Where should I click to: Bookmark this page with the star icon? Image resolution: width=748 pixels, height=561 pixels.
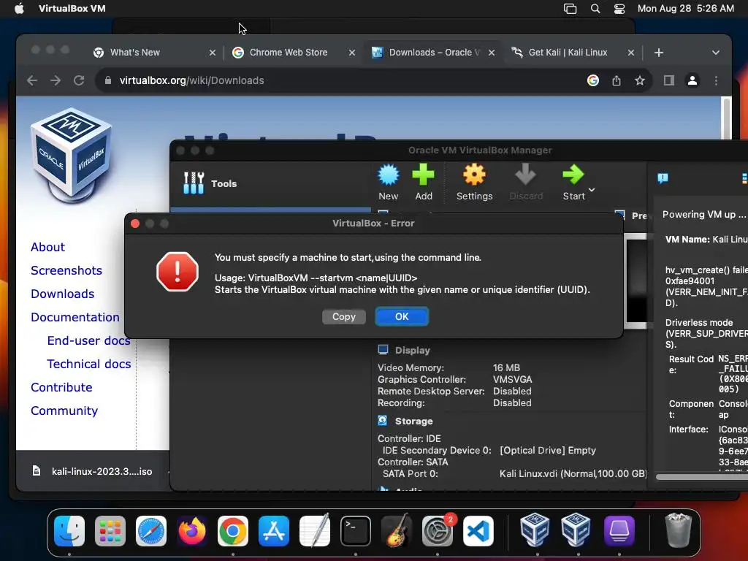point(640,80)
